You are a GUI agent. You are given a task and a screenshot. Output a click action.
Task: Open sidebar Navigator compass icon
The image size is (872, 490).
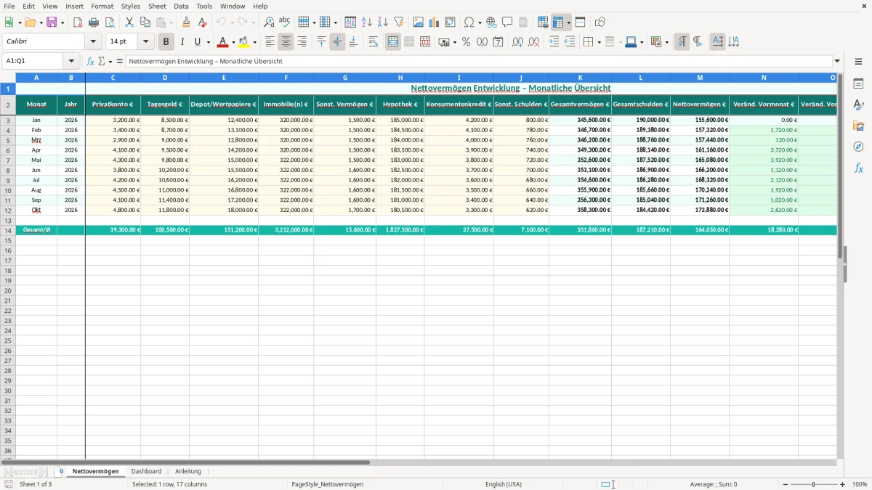coord(858,147)
